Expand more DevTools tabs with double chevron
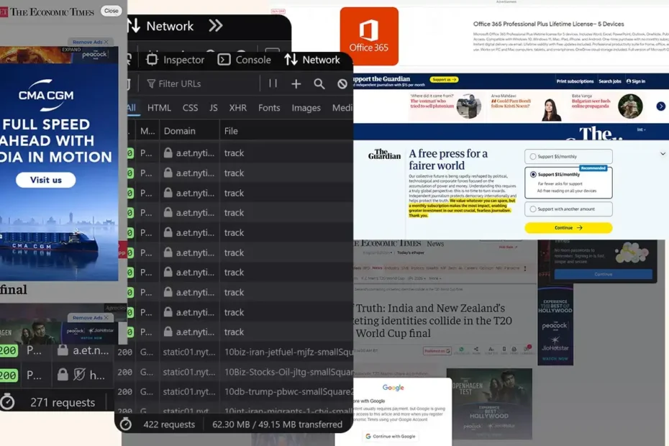Viewport: 669px width, 446px height. [215, 26]
